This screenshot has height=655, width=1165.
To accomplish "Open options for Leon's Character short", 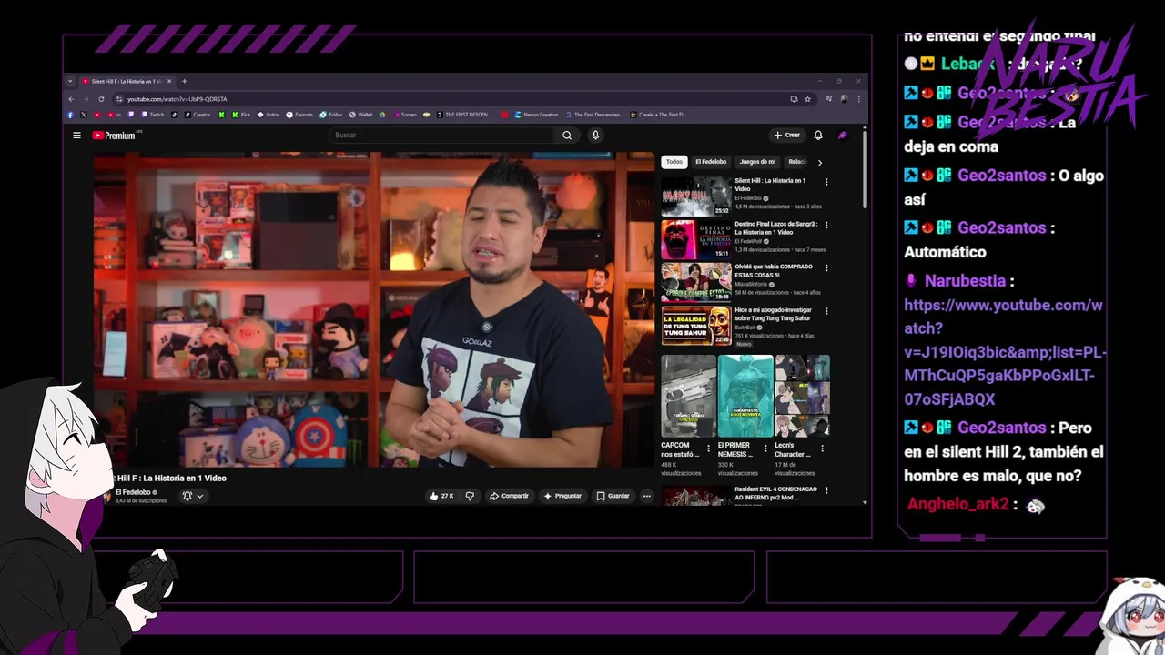I will 823,448.
